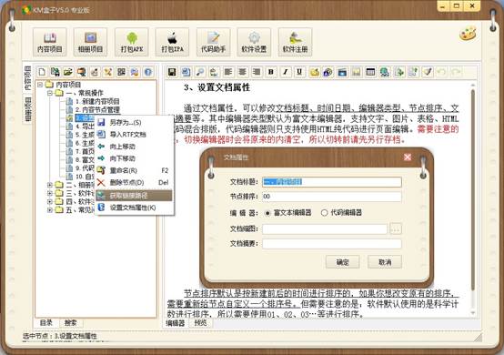Click the film clapper video icon
The width and height of the screenshot is (504, 355).
pyautogui.click(x=342, y=72)
